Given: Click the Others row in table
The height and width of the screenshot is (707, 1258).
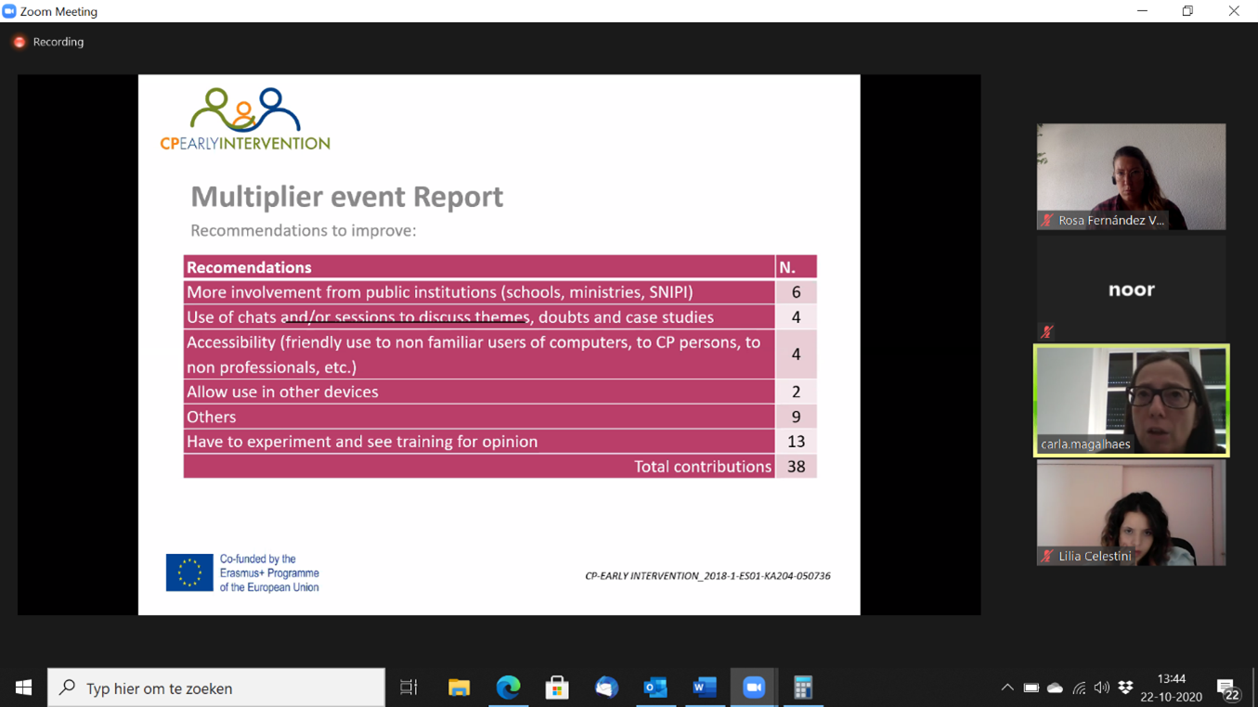Looking at the screenshot, I should click(499, 417).
